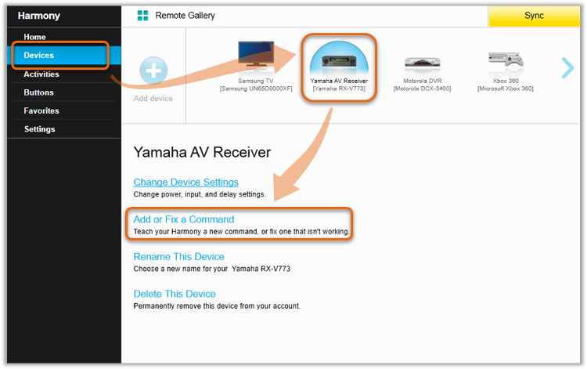Click the Harmony logo text
This screenshot has width=587, height=369.
38,16
